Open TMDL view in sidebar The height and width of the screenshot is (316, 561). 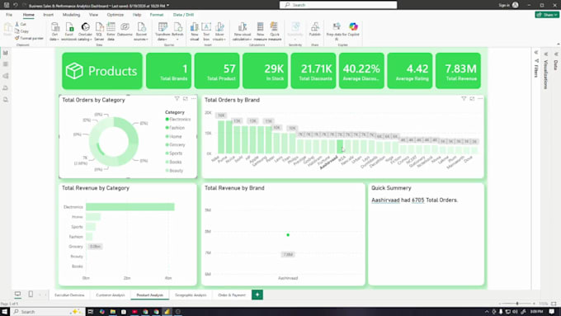pos(6,100)
